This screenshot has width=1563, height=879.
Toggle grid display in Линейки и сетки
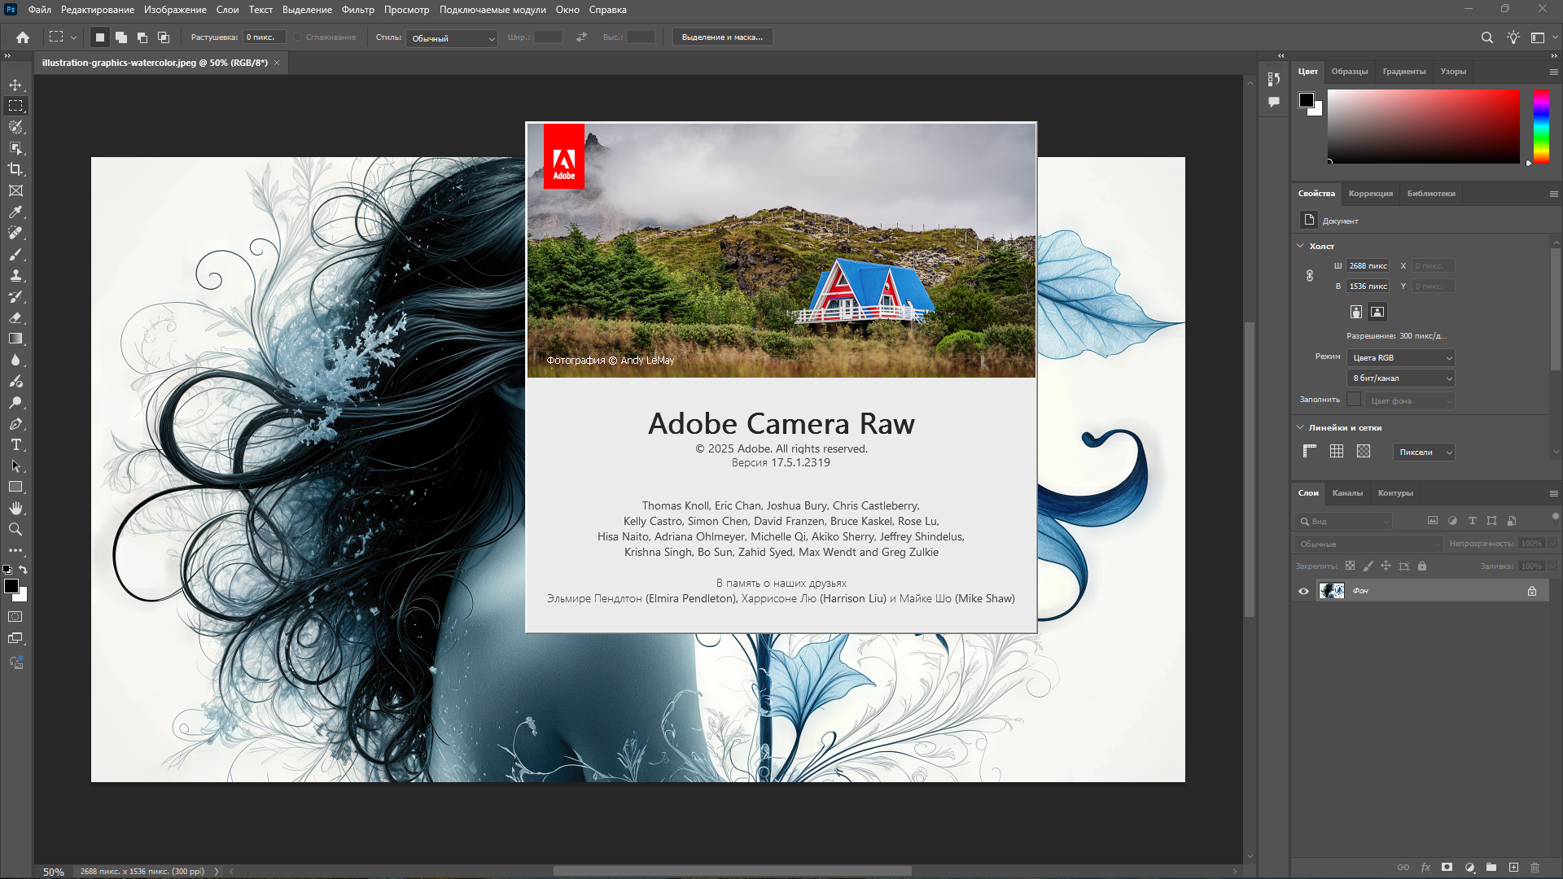point(1337,452)
